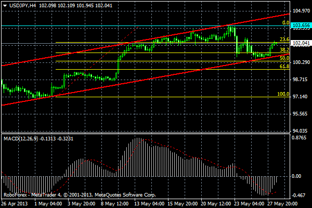Viewport: 312px width, 208px height.
Task: Click the 15 May 20:00 time label
Action: [x=183, y=204]
